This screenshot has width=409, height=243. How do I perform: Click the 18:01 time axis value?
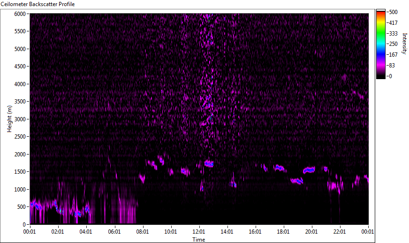(283, 232)
